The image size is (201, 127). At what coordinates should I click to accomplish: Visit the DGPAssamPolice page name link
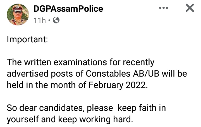68,9
